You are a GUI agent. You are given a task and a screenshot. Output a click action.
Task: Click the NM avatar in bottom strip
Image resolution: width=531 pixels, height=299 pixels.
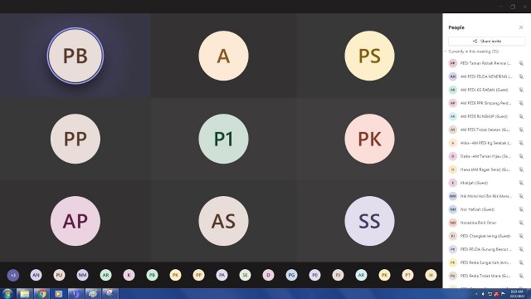pyautogui.click(x=82, y=275)
